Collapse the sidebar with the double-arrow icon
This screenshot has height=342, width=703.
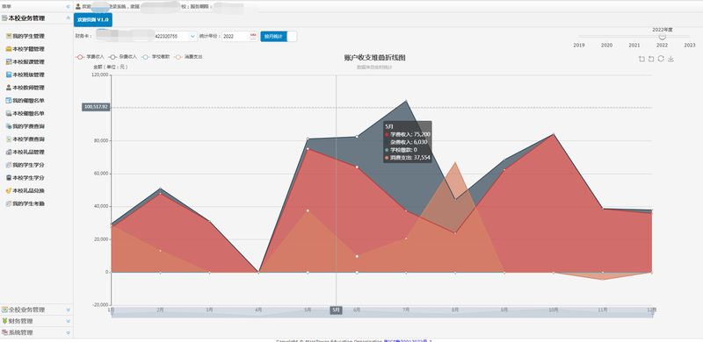tap(69, 6)
